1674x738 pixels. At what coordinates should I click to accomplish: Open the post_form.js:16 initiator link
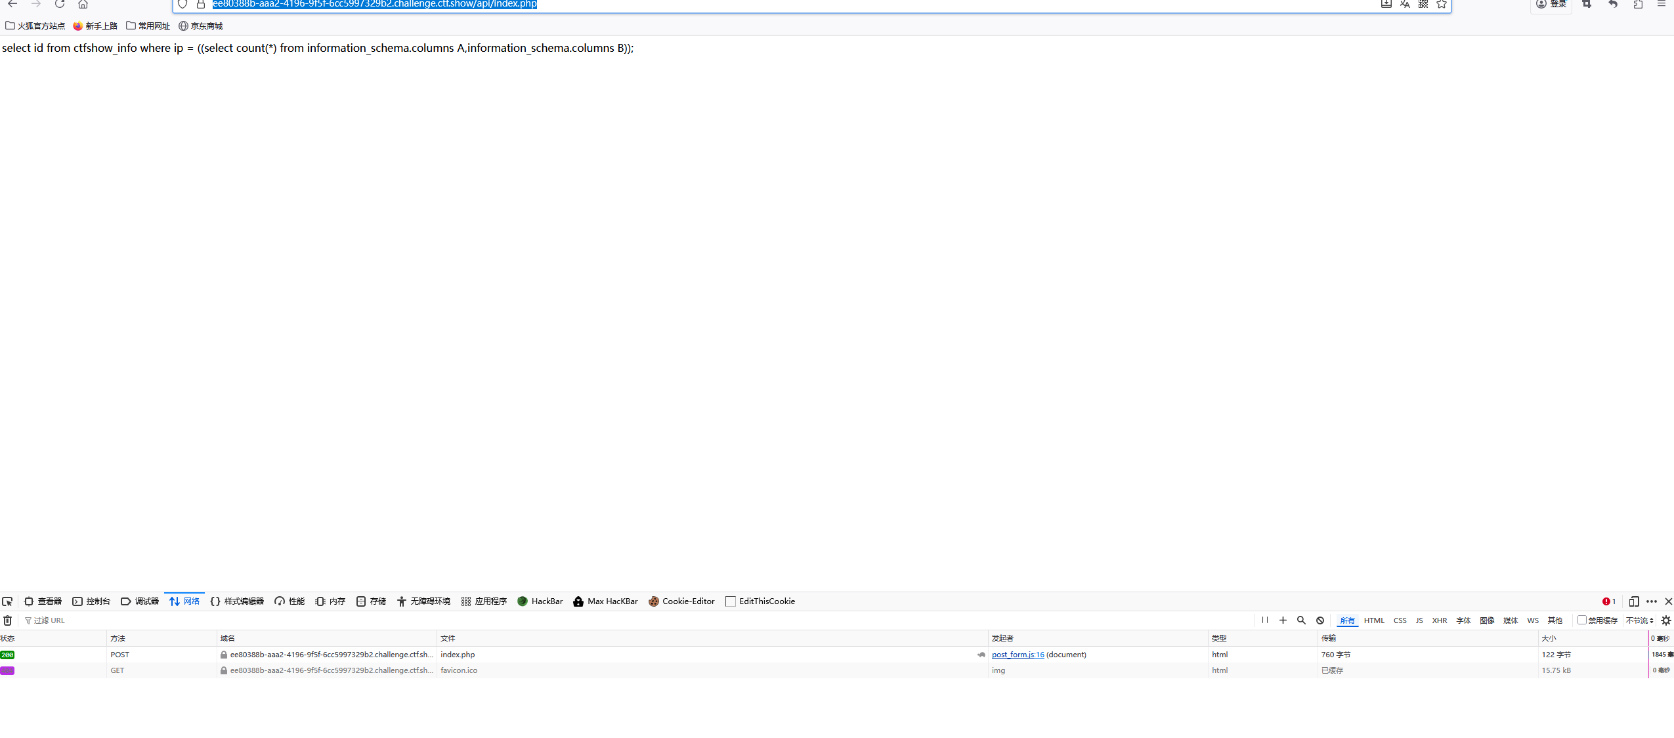(x=1018, y=655)
